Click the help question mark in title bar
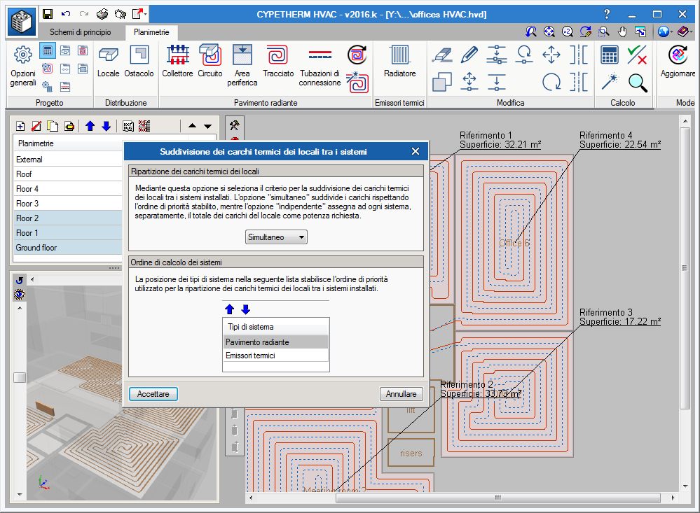The image size is (700, 513). point(606,14)
